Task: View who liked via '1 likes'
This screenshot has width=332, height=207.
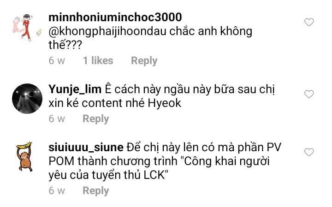Action: [98, 60]
